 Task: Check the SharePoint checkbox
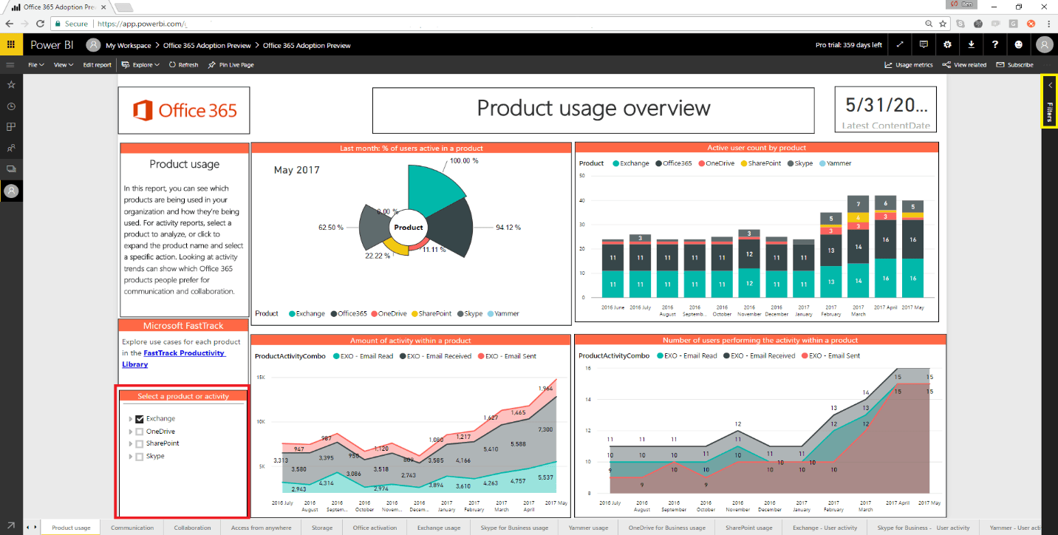(140, 444)
